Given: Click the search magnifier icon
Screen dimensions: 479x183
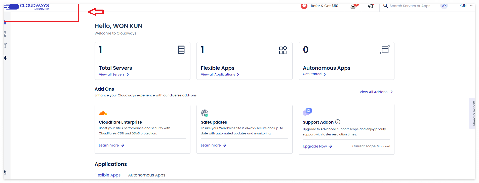Looking at the screenshot, I should pos(385,6).
